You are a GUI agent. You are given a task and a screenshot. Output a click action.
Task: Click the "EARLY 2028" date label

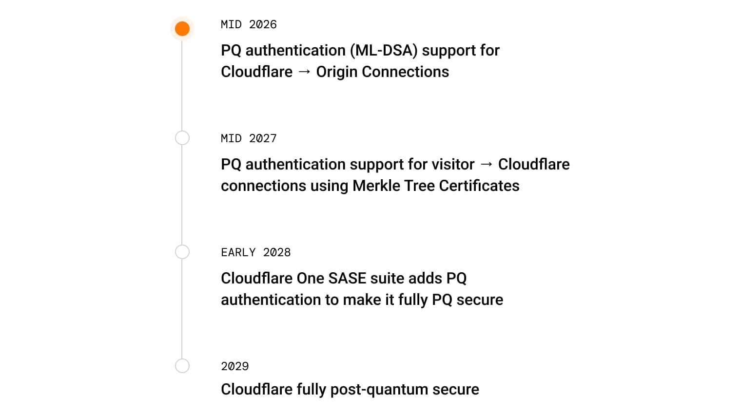pos(255,252)
